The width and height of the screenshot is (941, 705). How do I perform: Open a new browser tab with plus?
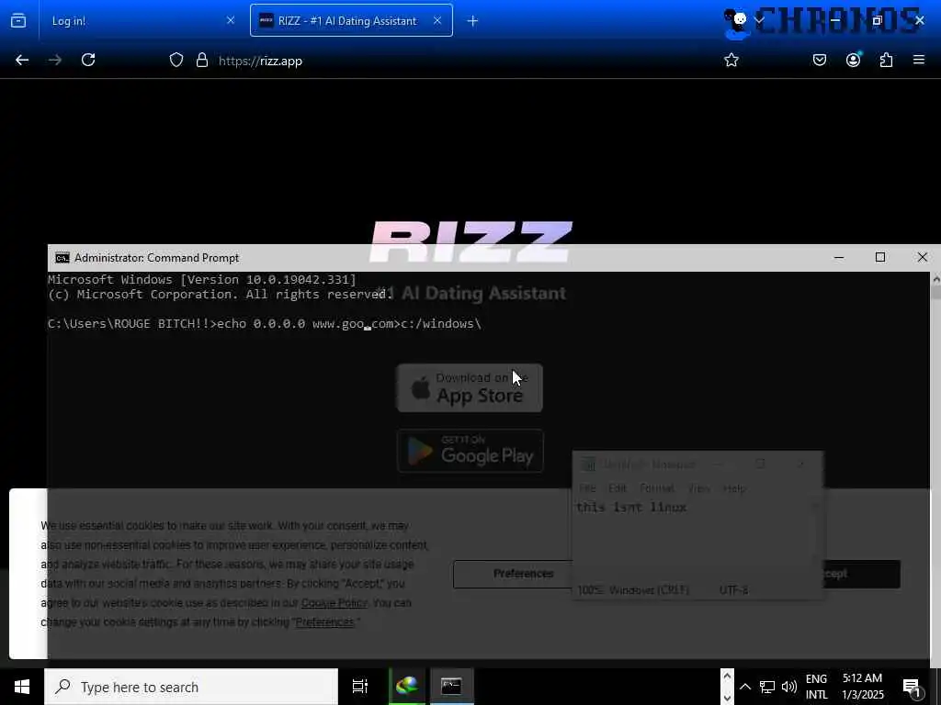coord(472,21)
